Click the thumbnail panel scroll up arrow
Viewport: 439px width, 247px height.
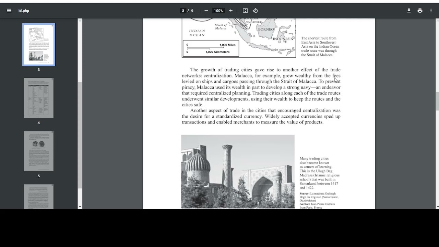point(80,21)
